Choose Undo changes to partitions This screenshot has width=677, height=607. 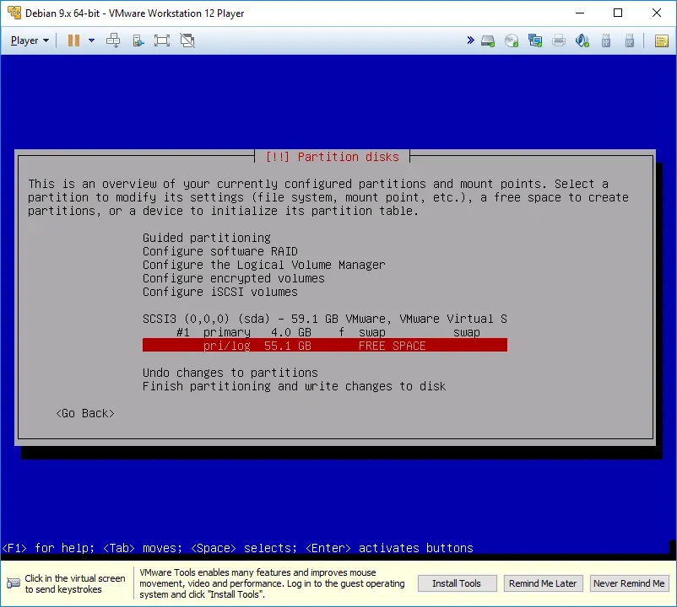pyautogui.click(x=230, y=373)
